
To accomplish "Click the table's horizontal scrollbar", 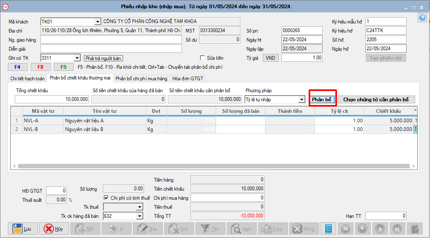I will coord(214,166).
